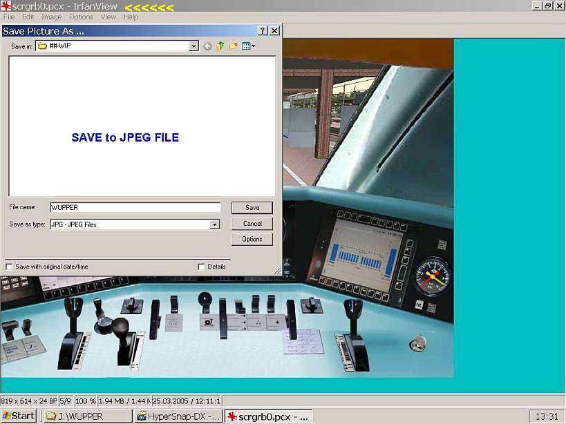The width and height of the screenshot is (566, 424).
Task: Minimize the IrfanView window
Action: [x=537, y=6]
